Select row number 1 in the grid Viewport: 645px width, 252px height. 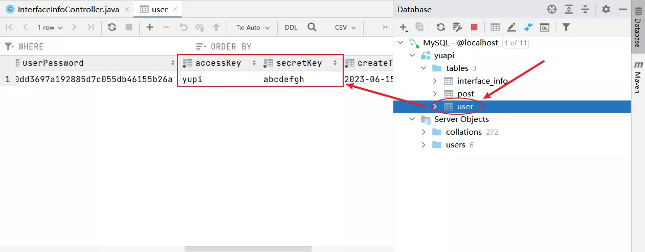(7, 79)
